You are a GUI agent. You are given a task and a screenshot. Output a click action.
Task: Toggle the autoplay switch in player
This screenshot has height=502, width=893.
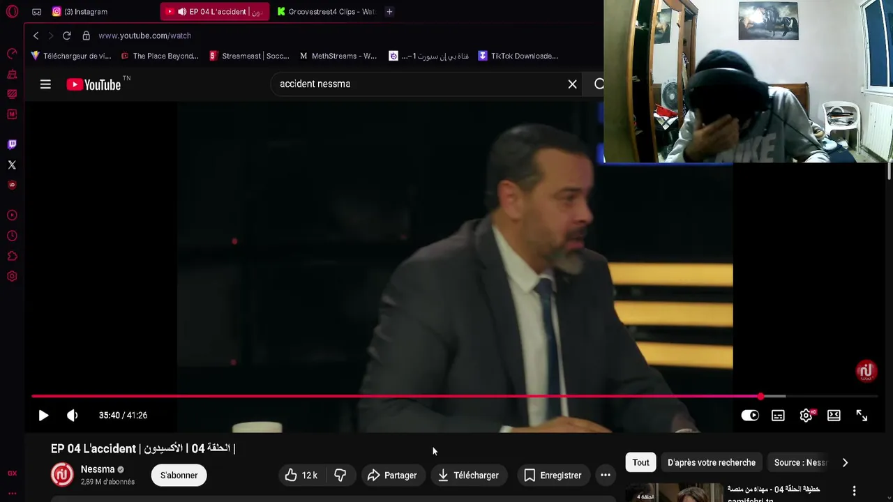(x=750, y=416)
